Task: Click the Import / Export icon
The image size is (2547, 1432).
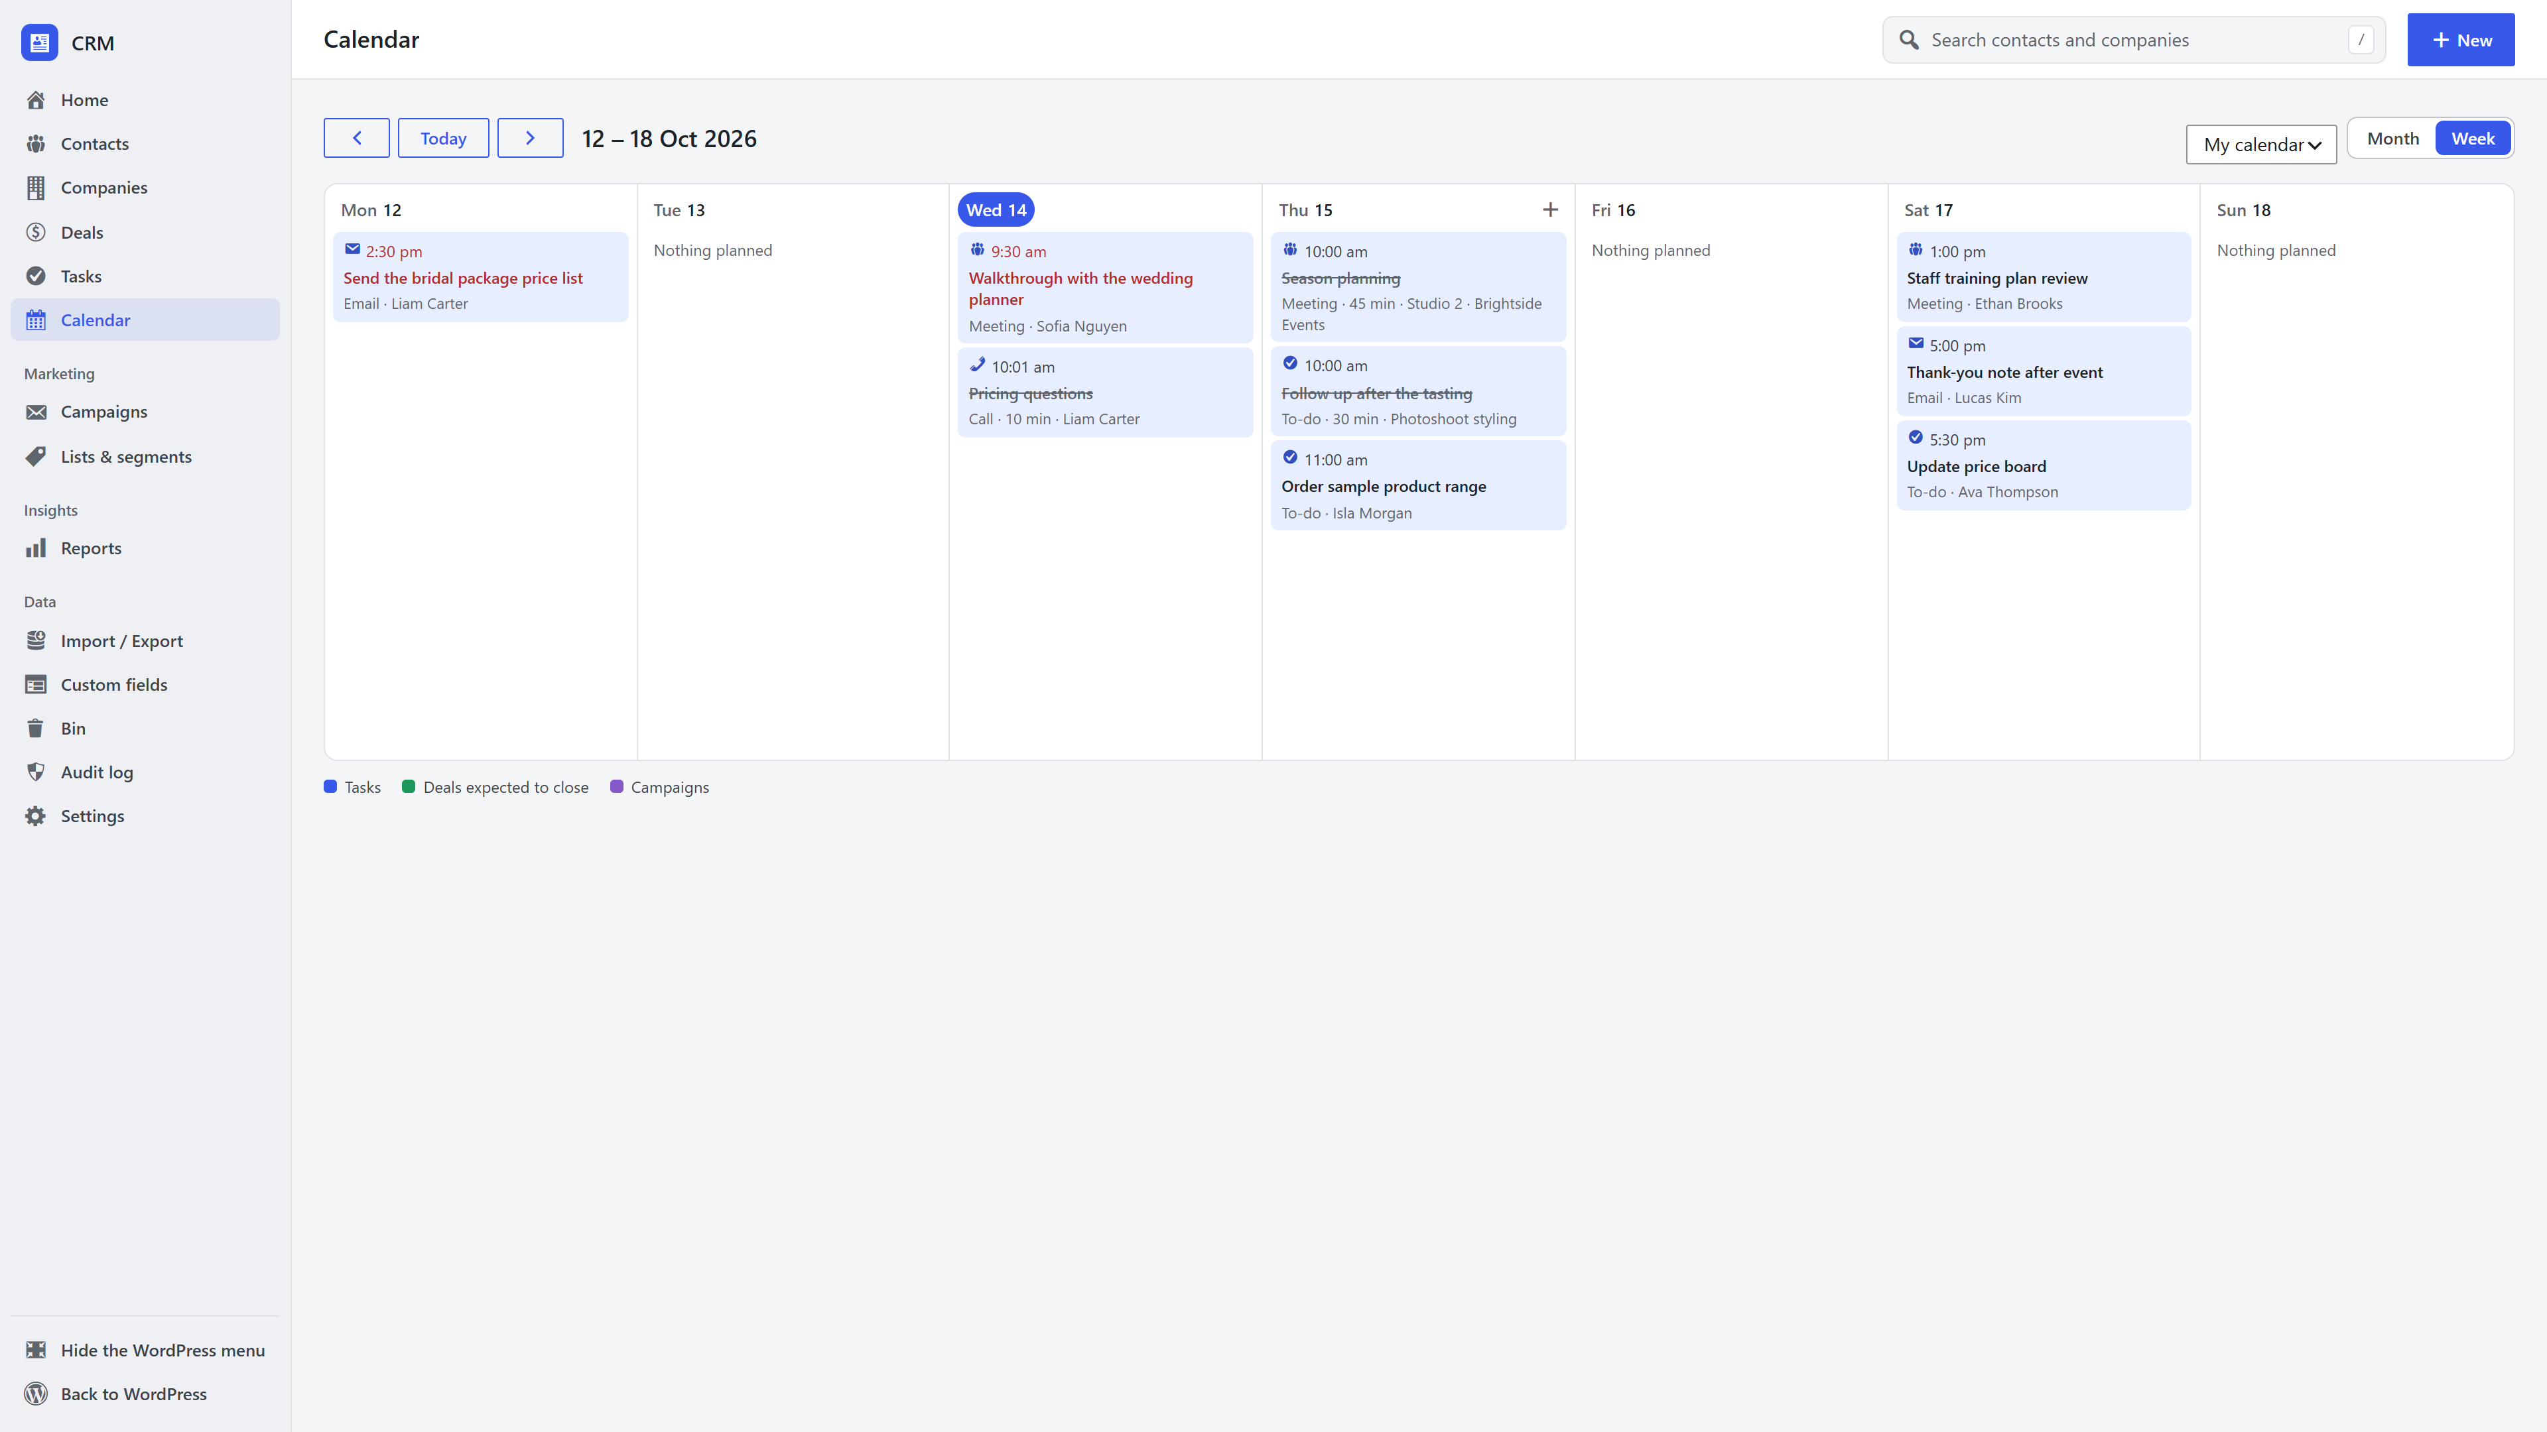Action: pyautogui.click(x=36, y=640)
